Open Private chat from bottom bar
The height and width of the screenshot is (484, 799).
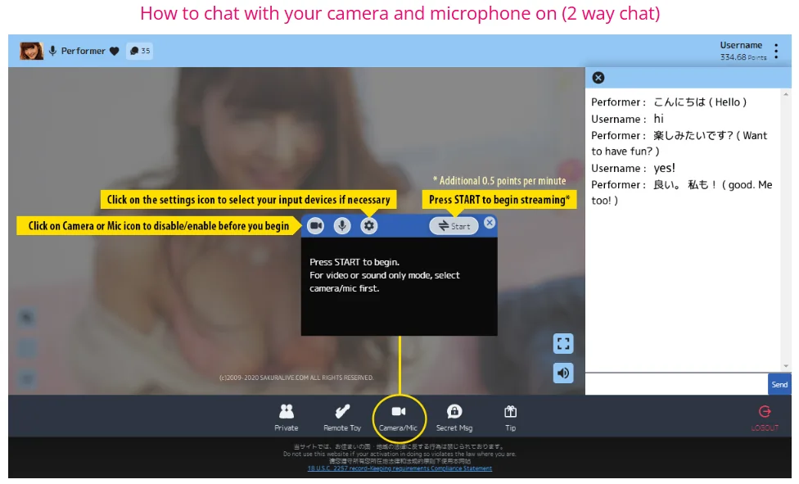point(287,418)
